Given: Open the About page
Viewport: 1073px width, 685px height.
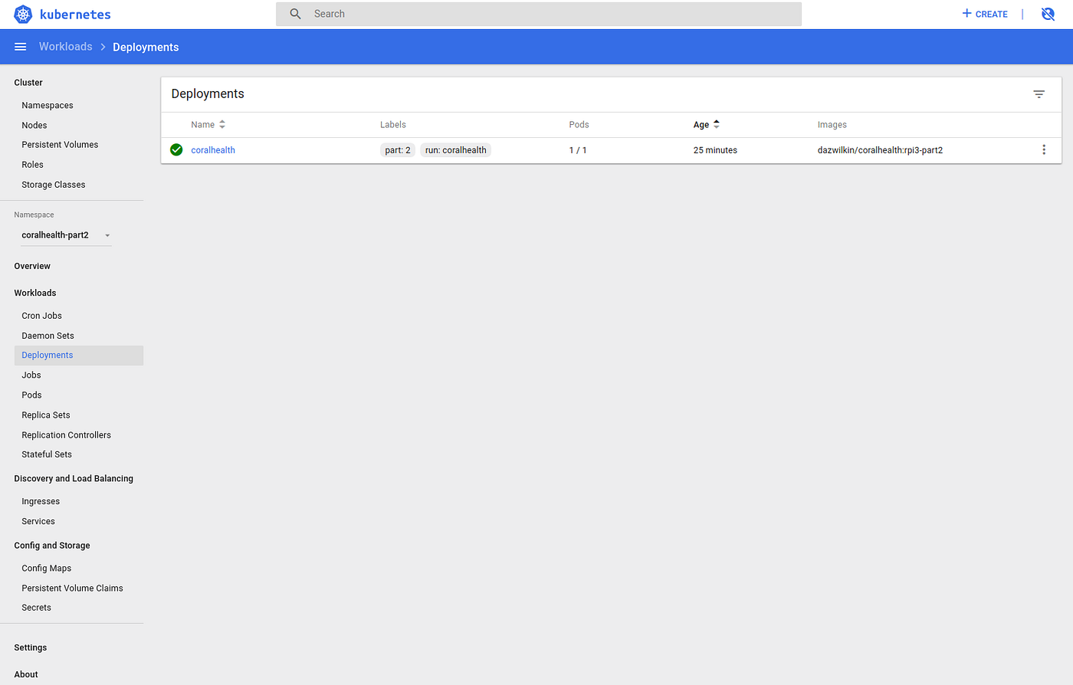Looking at the screenshot, I should (x=26, y=674).
